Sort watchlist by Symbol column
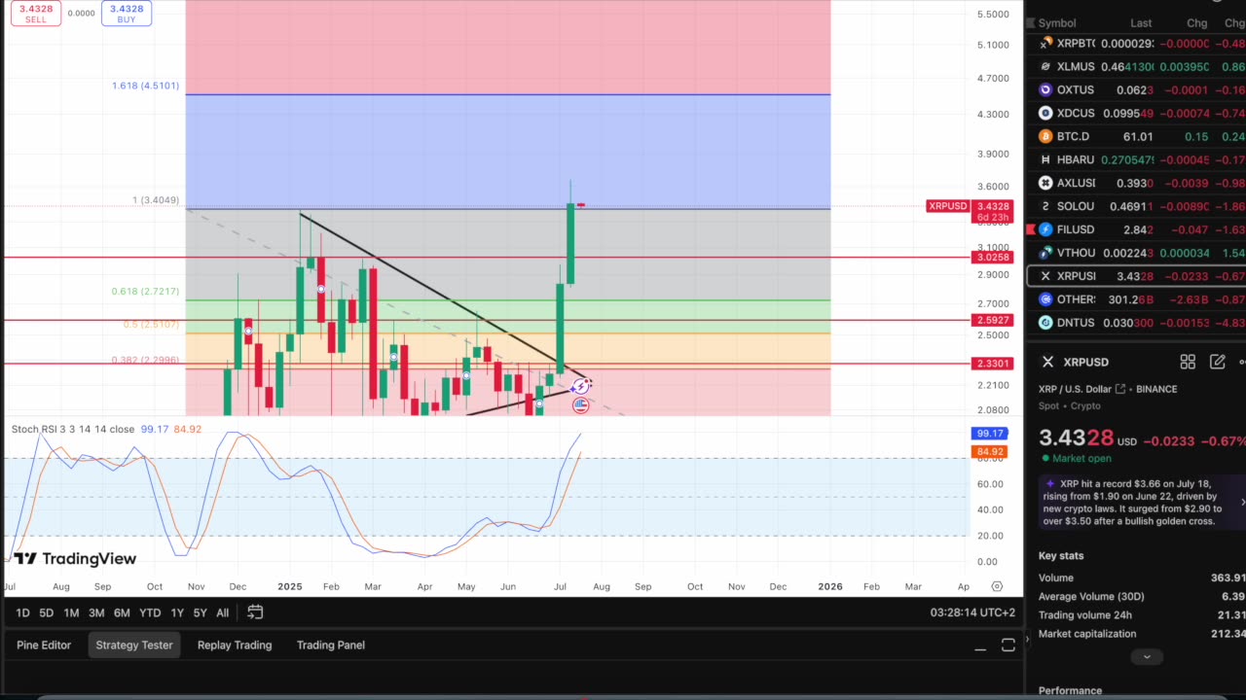This screenshot has height=700, width=1246. coord(1056,23)
